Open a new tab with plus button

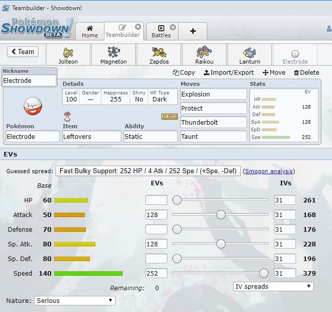pos(193,31)
